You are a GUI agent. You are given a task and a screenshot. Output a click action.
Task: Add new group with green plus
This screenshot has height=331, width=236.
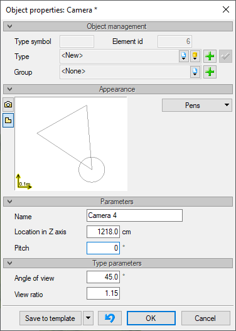click(x=210, y=72)
